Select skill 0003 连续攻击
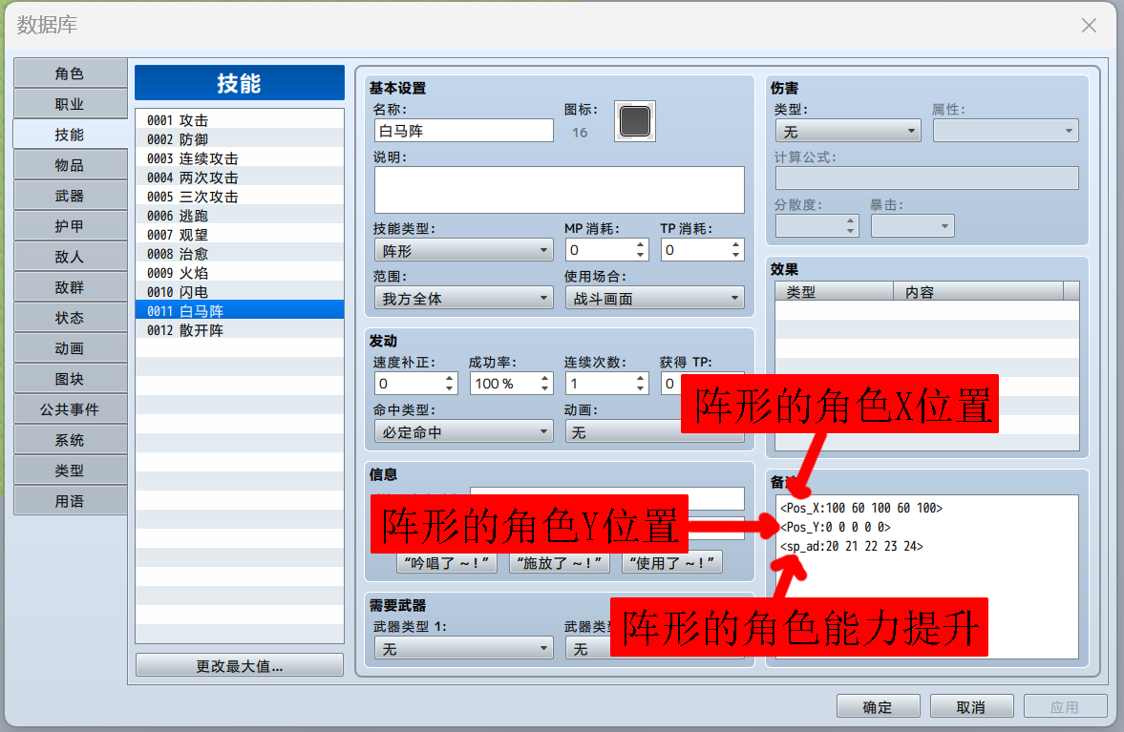The image size is (1124, 732). [240, 158]
